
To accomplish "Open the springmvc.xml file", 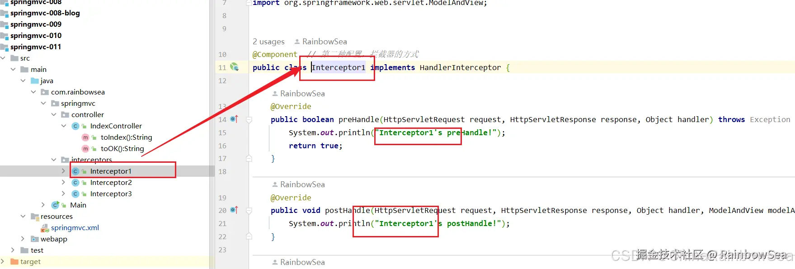I will pyautogui.click(x=75, y=228).
